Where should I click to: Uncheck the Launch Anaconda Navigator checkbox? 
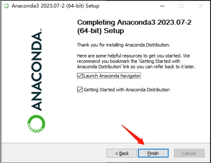point(80,76)
